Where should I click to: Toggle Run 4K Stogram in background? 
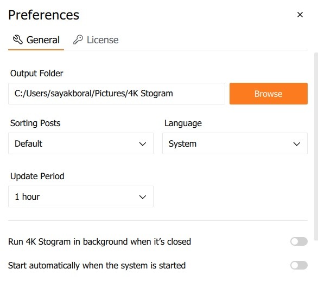pyautogui.click(x=298, y=241)
